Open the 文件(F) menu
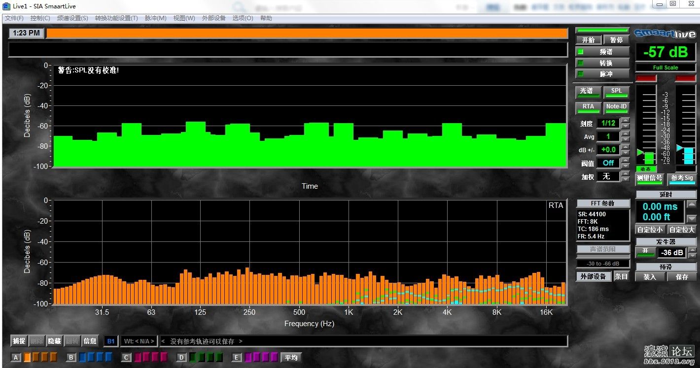700x368 pixels. 14,18
